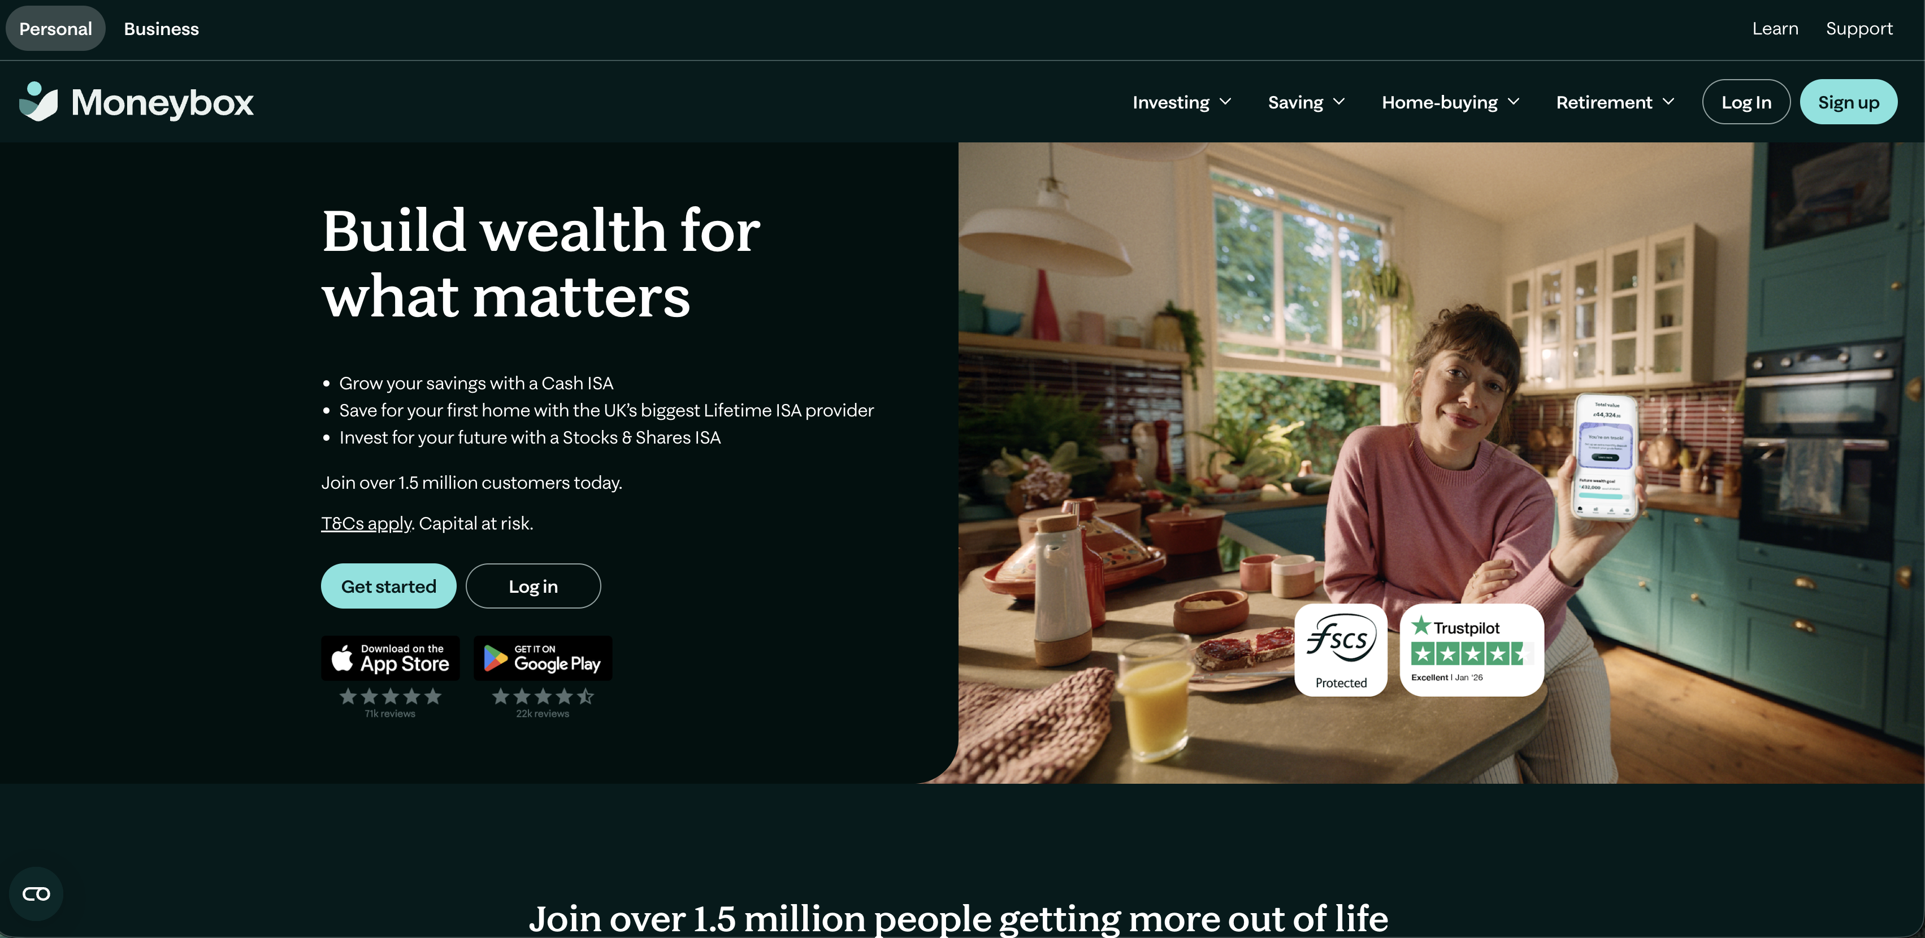The image size is (1925, 938).
Task: Click the Google Play star rating
Action: (543, 697)
